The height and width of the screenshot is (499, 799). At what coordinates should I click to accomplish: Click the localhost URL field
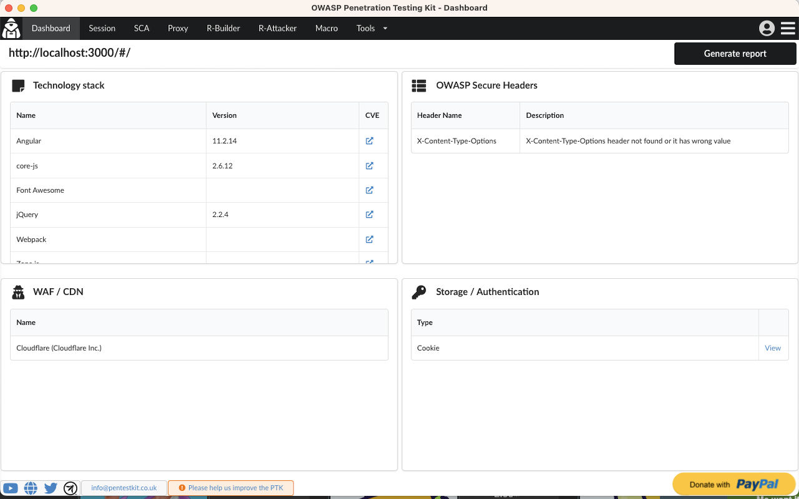69,53
